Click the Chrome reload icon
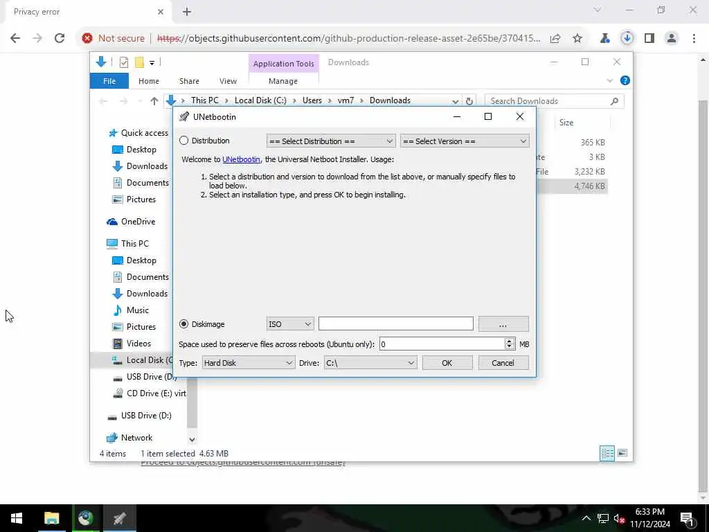Screen dimensions: 709x532 [x=60, y=38]
